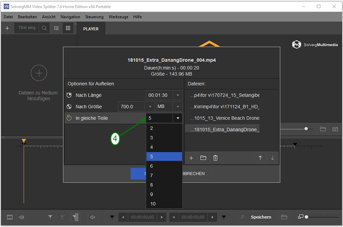Click the zoom screens icon at bottom right
This screenshot has height=227, width=343.
tap(301, 217)
